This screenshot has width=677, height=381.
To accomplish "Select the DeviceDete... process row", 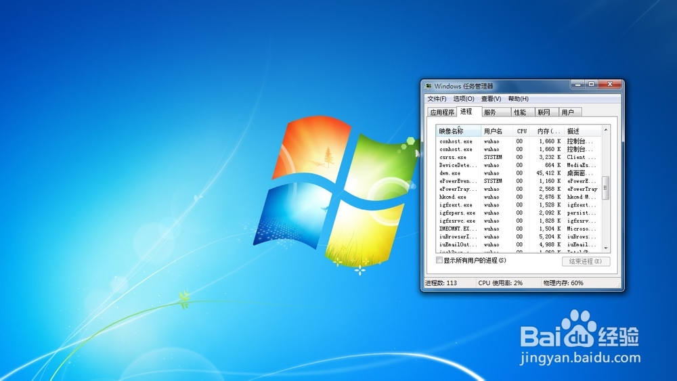I will [519, 165].
